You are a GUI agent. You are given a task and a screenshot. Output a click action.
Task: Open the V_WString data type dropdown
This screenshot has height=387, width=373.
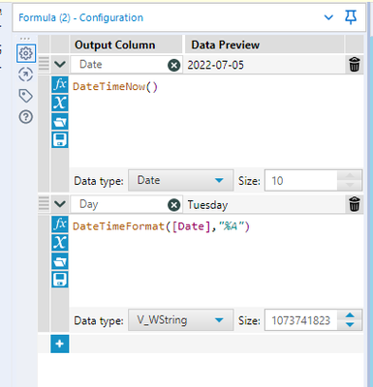coord(180,320)
